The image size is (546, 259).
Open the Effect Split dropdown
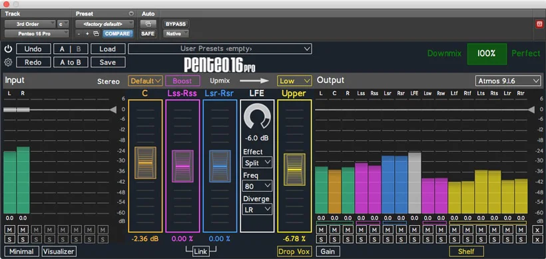pos(257,162)
